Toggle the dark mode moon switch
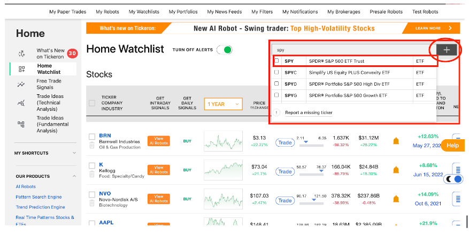469x242 pixels. point(453,179)
